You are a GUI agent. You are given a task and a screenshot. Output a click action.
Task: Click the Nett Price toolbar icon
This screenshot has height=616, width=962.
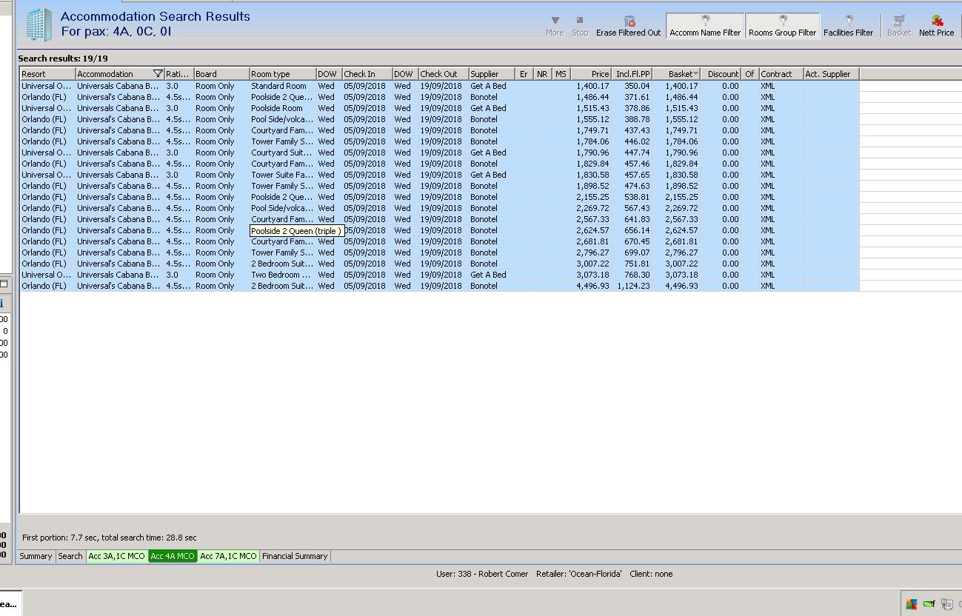click(937, 26)
